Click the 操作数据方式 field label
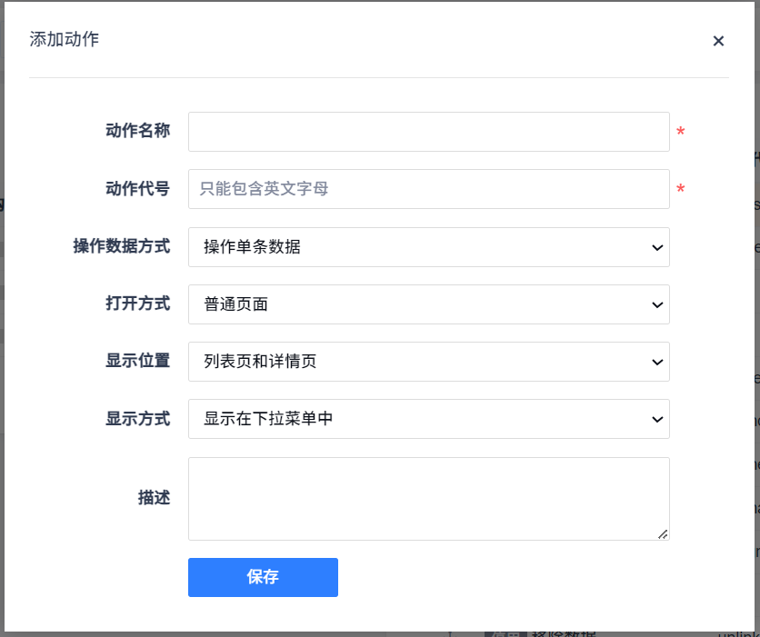760x637 pixels. pyautogui.click(x=121, y=246)
